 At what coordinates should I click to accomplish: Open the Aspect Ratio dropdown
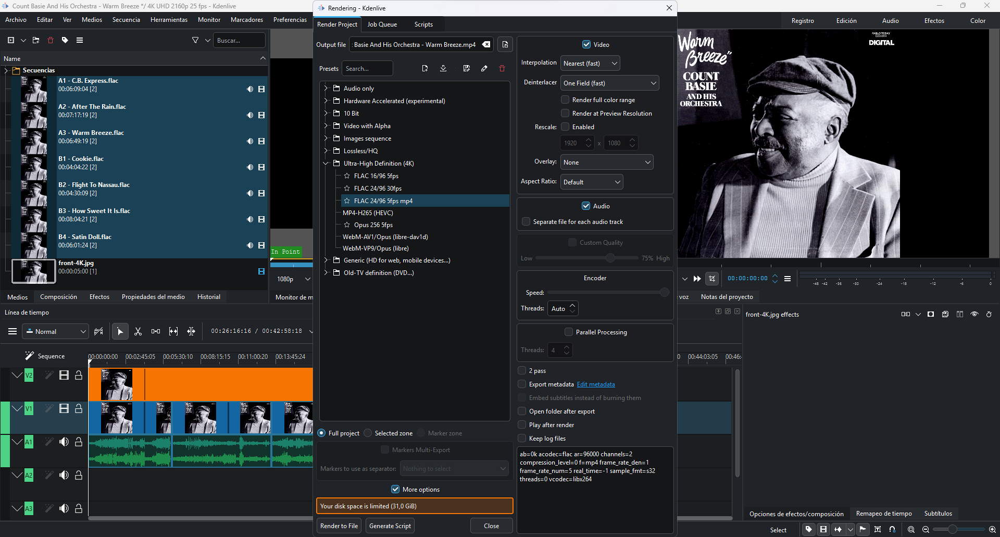pyautogui.click(x=591, y=182)
